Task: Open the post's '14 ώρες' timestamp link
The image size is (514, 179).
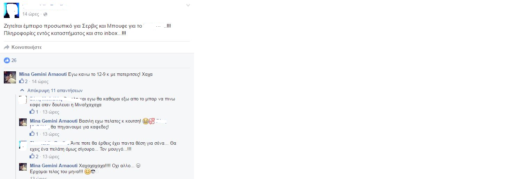Action: point(30,14)
